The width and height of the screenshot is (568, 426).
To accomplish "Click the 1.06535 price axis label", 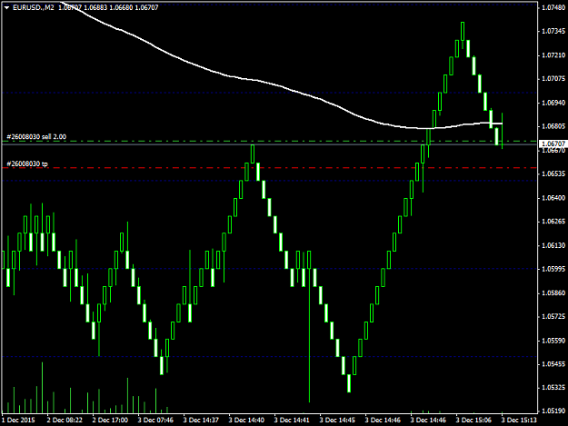I will click(553, 174).
